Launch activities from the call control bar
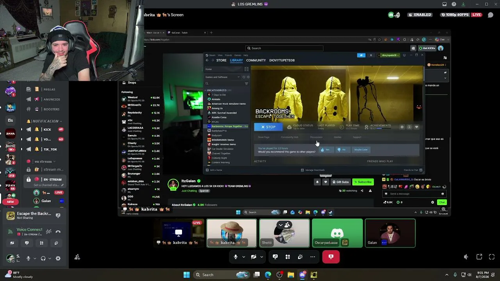Screen dimensions: 500x281 (x=287, y=257)
